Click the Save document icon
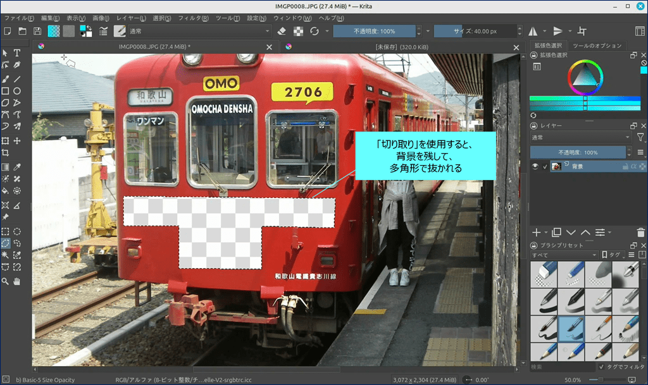 (37, 31)
